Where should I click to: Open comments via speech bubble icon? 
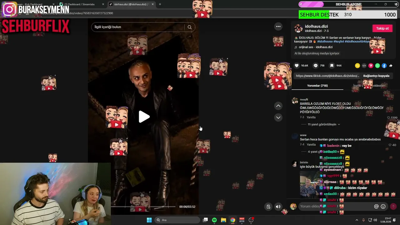(316, 66)
